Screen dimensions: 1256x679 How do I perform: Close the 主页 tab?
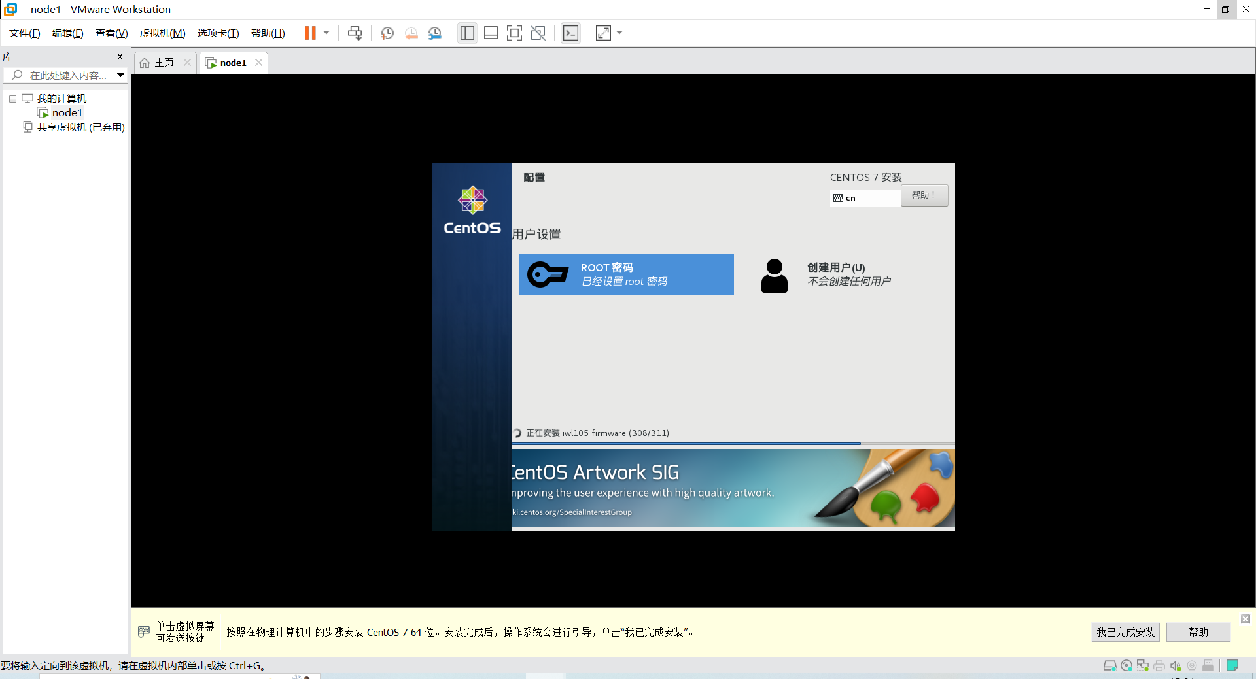tap(187, 63)
